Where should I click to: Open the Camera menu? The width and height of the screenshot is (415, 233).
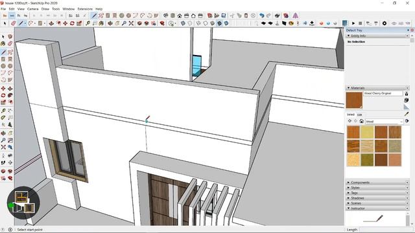pos(33,9)
